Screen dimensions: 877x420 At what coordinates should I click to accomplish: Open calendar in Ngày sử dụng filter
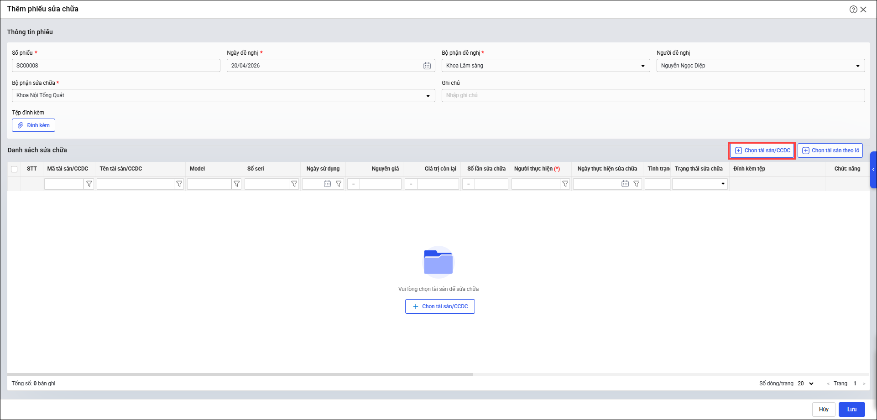[327, 184]
